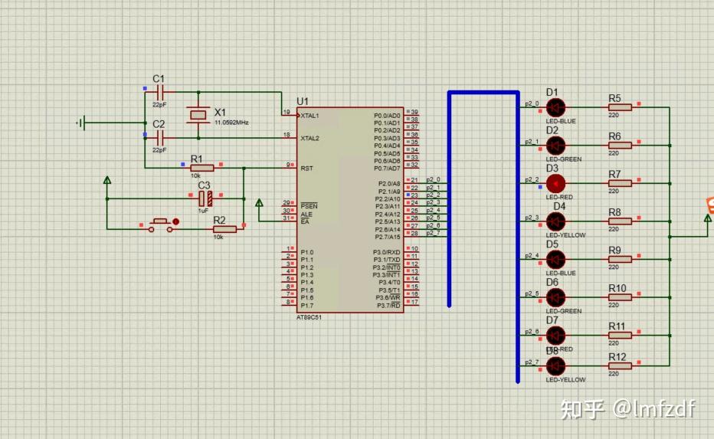Select resistor R2 10k near the button
Viewport: 714px width, 439px height.
(x=224, y=229)
